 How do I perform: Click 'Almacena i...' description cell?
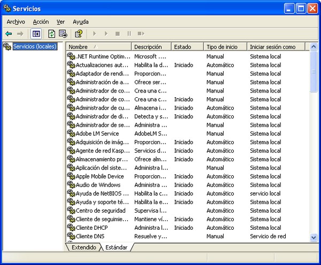coord(150,108)
